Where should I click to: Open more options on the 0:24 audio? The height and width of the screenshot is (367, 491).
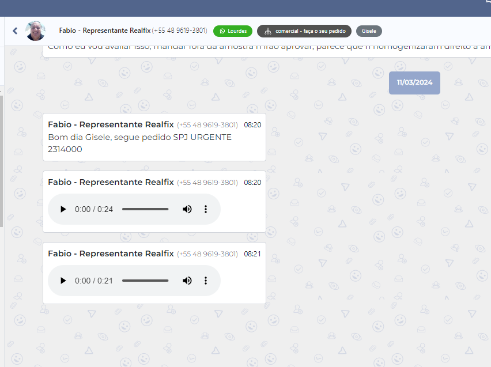coord(206,209)
